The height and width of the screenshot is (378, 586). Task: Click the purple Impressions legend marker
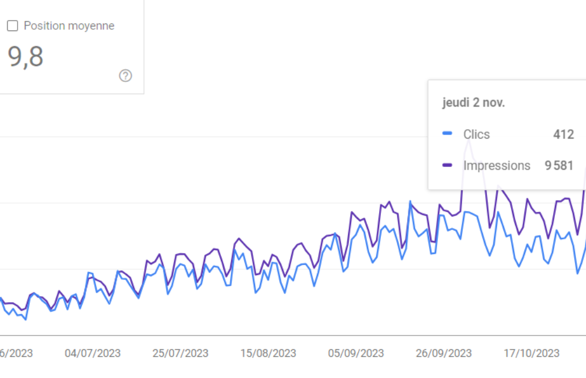tap(448, 166)
